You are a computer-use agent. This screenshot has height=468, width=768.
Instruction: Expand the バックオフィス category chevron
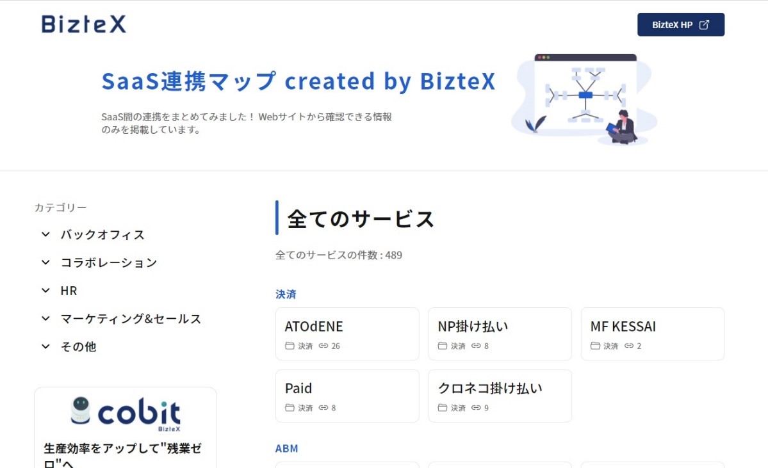click(45, 234)
